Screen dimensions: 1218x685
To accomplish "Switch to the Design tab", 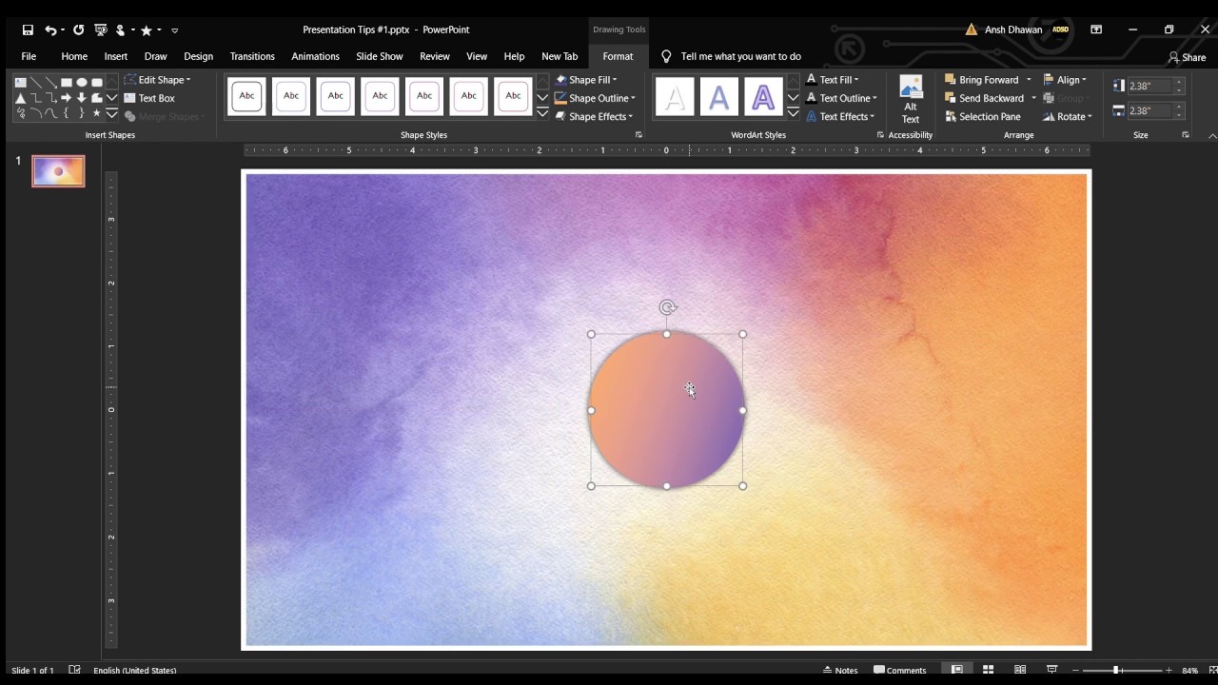I will coord(198,56).
